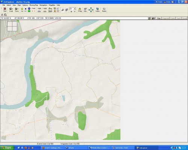Select the blue diamond Evt event tool
The width and height of the screenshot is (188, 150).
click(x=26, y=10)
